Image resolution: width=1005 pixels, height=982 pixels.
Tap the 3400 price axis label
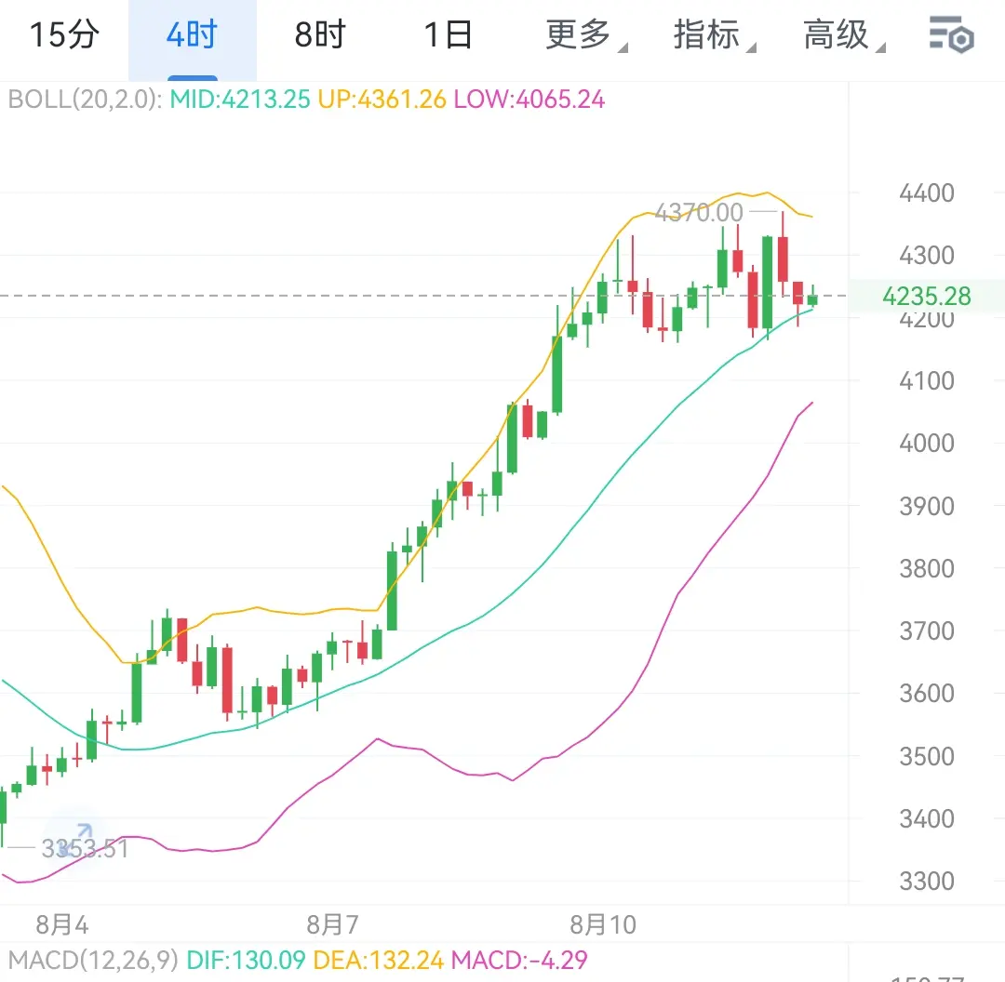[927, 818]
